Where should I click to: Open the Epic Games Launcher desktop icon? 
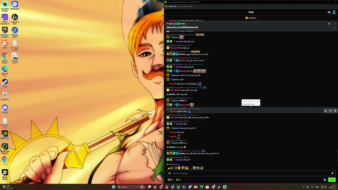[x=5, y=32]
